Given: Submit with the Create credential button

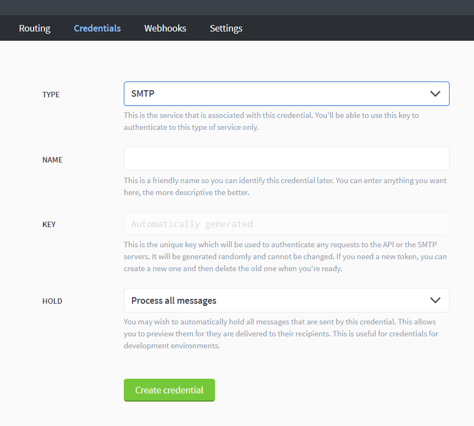Looking at the screenshot, I should (169, 390).
